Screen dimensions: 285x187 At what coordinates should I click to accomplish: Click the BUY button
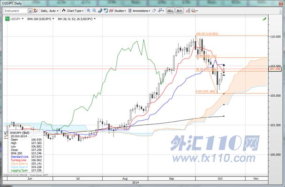pos(180,11)
